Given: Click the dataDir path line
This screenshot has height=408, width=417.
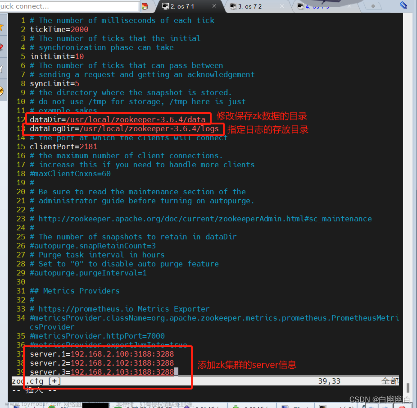Looking at the screenshot, I should (118, 119).
